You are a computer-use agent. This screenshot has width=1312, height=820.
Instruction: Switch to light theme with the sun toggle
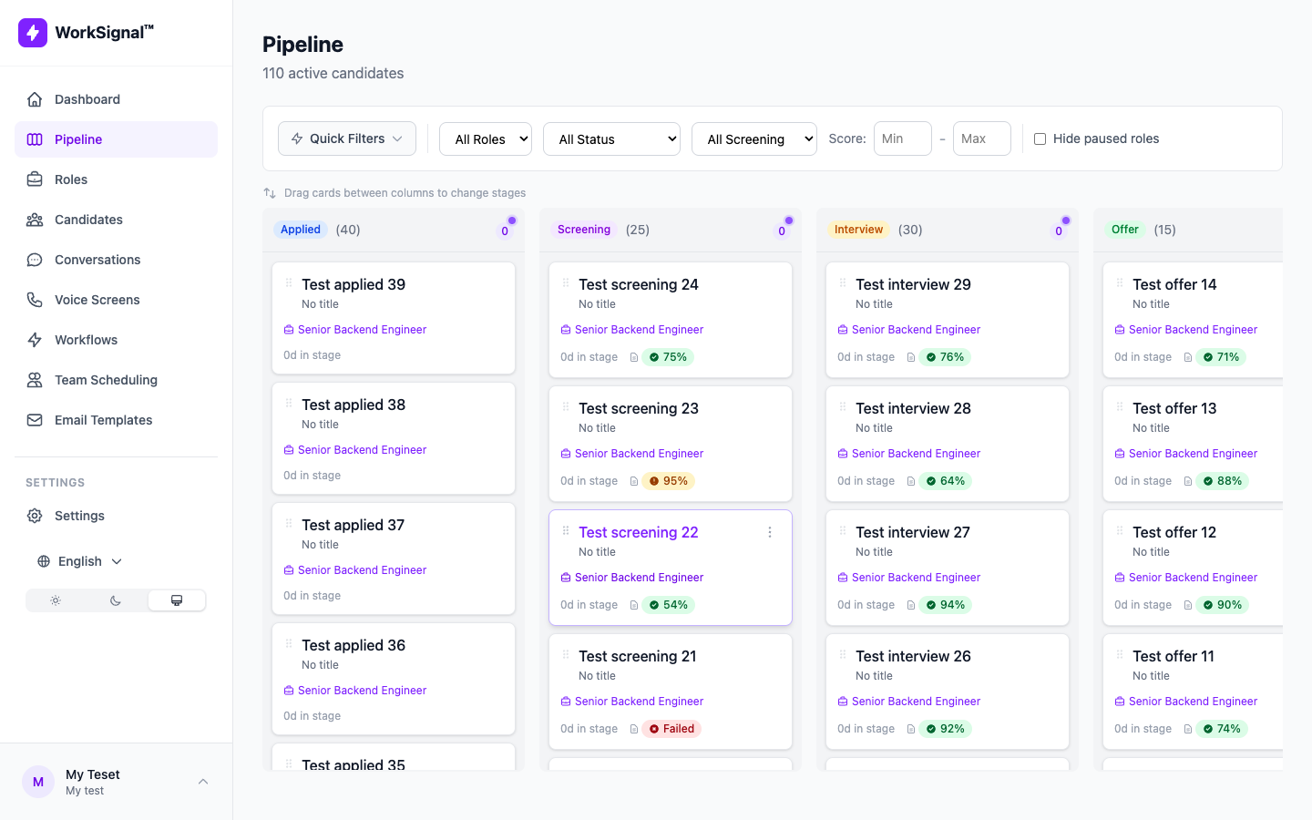tap(56, 600)
